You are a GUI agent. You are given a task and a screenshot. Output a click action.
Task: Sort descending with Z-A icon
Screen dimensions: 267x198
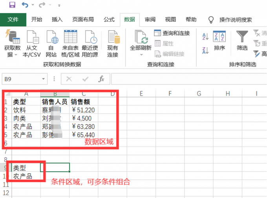tap(205, 50)
